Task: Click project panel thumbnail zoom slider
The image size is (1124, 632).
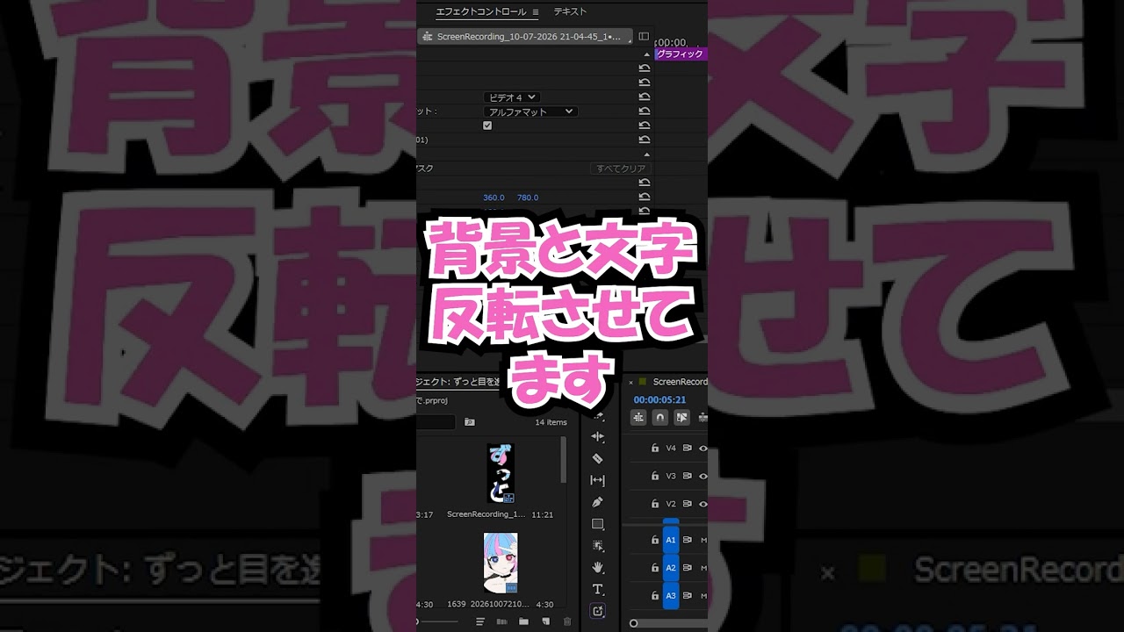Action: click(x=436, y=621)
